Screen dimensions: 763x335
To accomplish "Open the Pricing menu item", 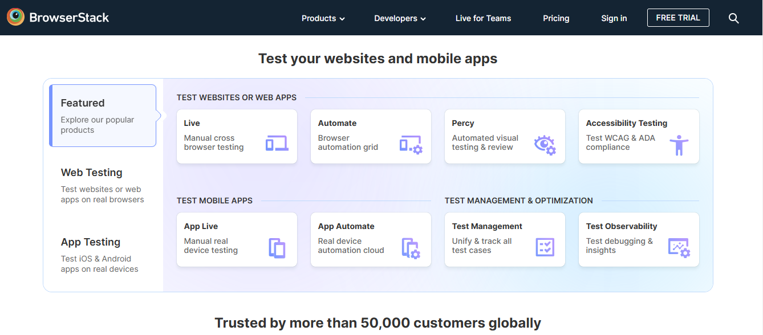I will [556, 18].
